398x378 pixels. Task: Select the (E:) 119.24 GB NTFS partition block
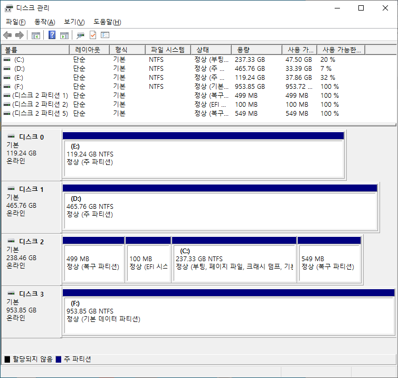tap(204, 155)
